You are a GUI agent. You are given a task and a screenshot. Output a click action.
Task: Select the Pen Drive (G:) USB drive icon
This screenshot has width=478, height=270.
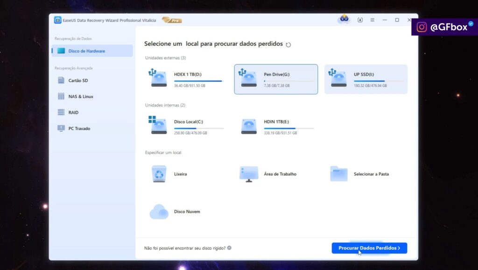(x=247, y=78)
